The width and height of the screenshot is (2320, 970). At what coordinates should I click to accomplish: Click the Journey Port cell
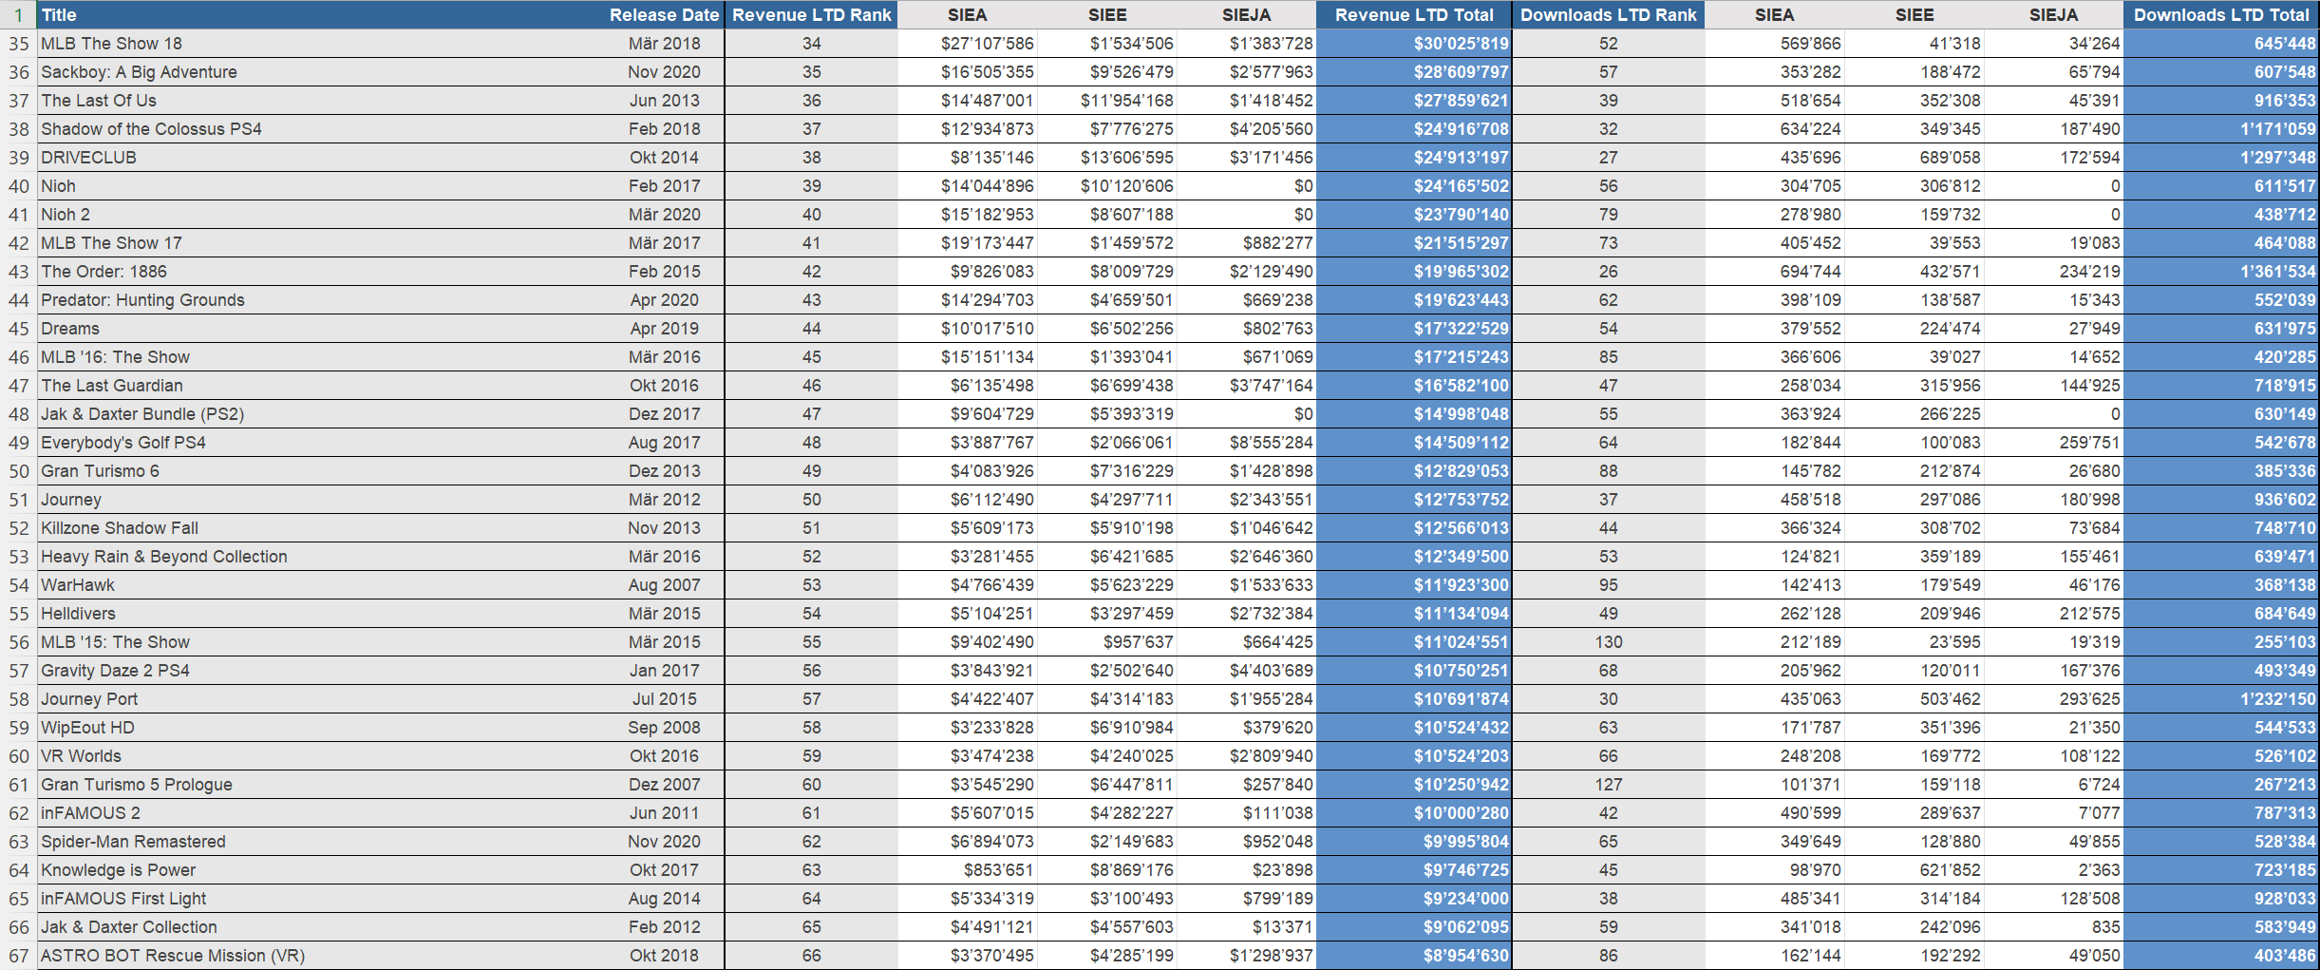[x=321, y=699]
